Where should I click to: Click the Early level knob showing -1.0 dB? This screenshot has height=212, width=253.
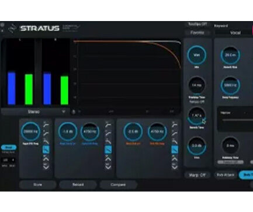[x=68, y=131]
